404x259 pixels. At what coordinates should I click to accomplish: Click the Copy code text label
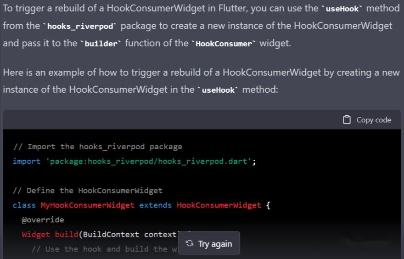(x=374, y=120)
